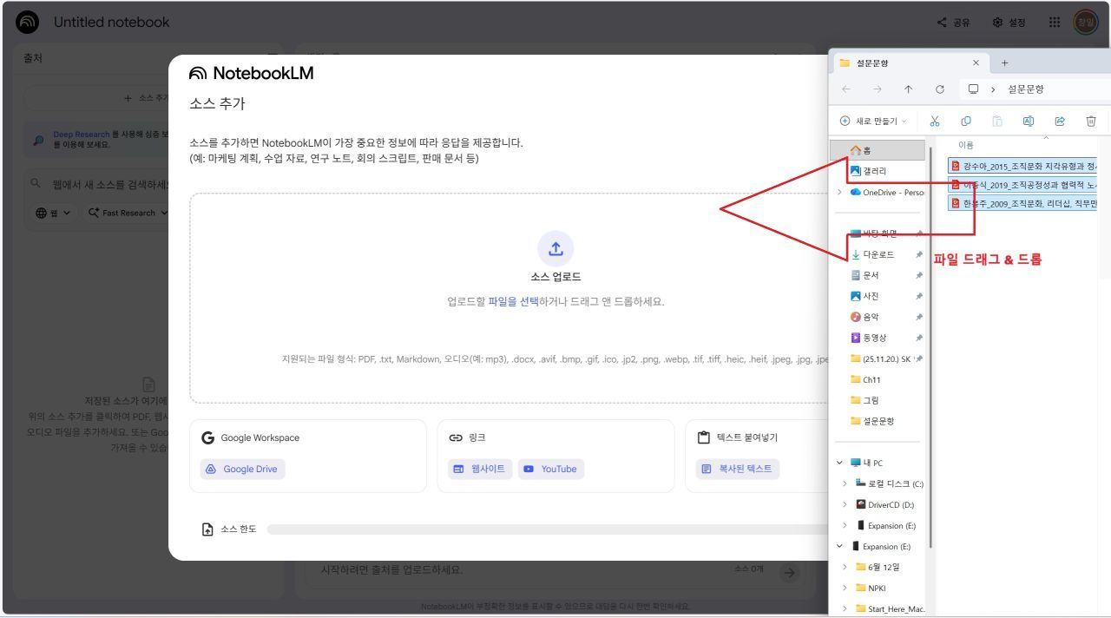The width and height of the screenshot is (1111, 618).
Task: Open the (25.11.20.) SK pinned folder
Action: coord(879,358)
